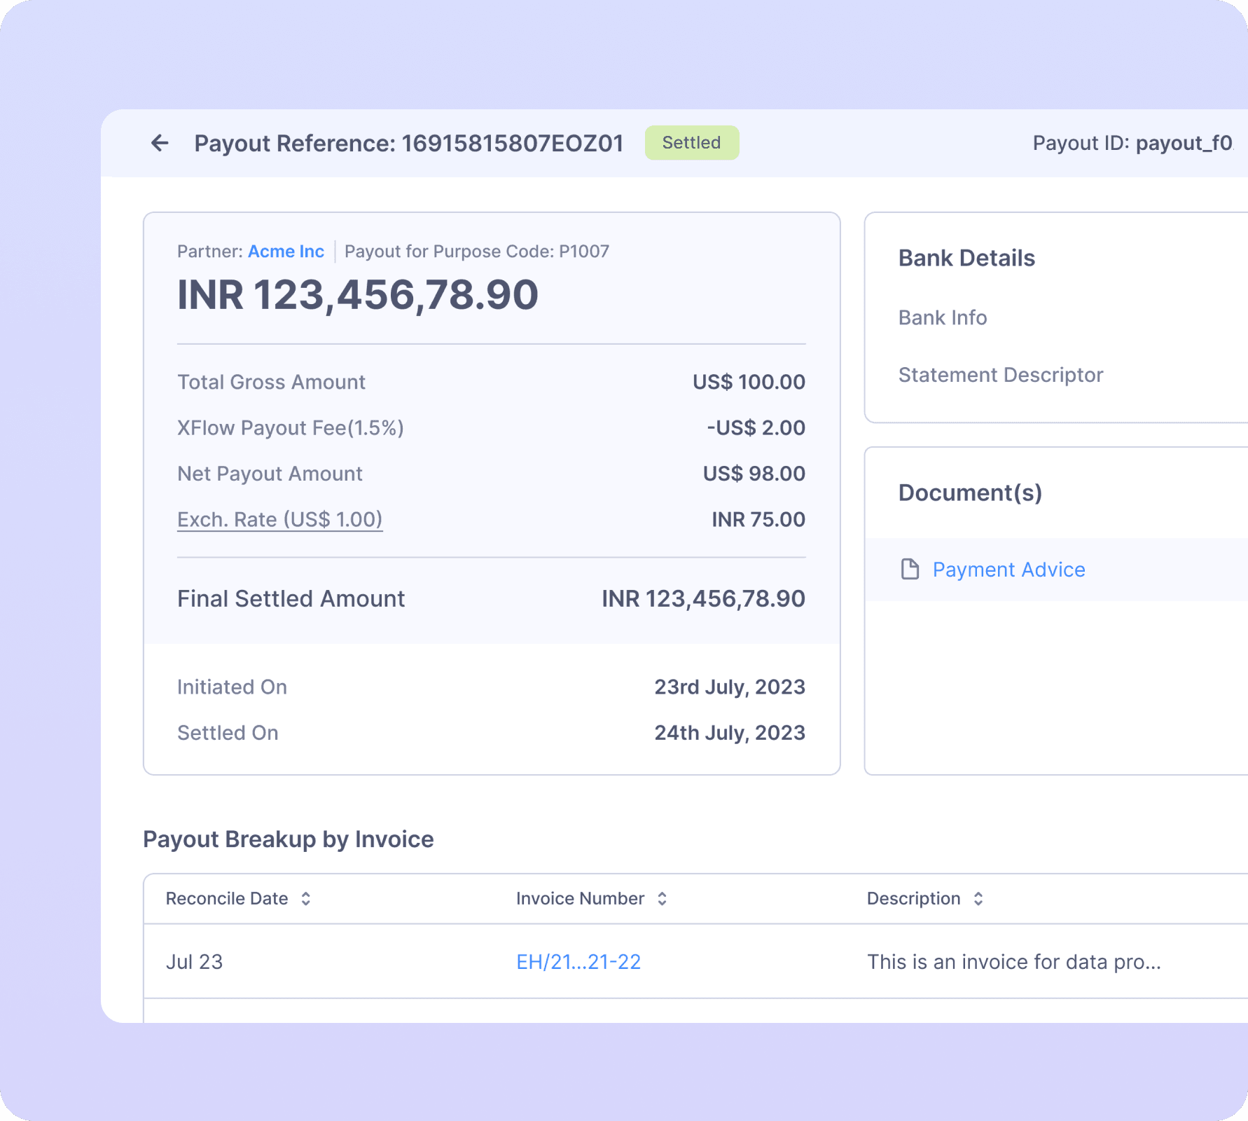
Task: Open the Acme Inc partner page
Action: [285, 251]
